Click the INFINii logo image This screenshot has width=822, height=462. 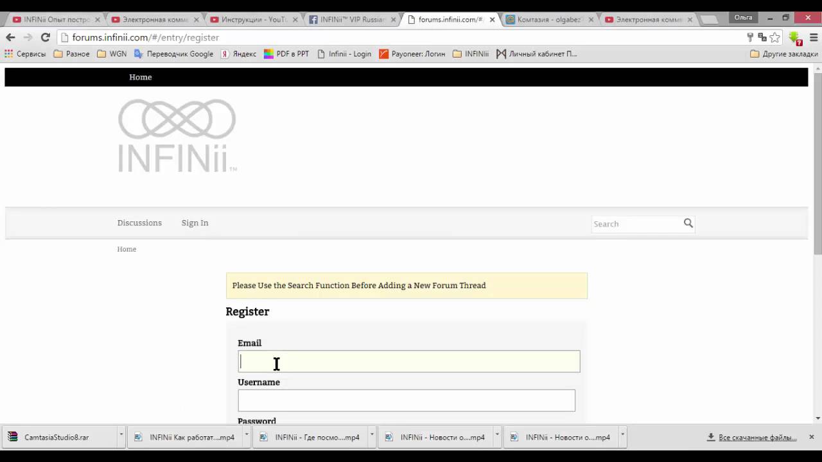tap(177, 135)
